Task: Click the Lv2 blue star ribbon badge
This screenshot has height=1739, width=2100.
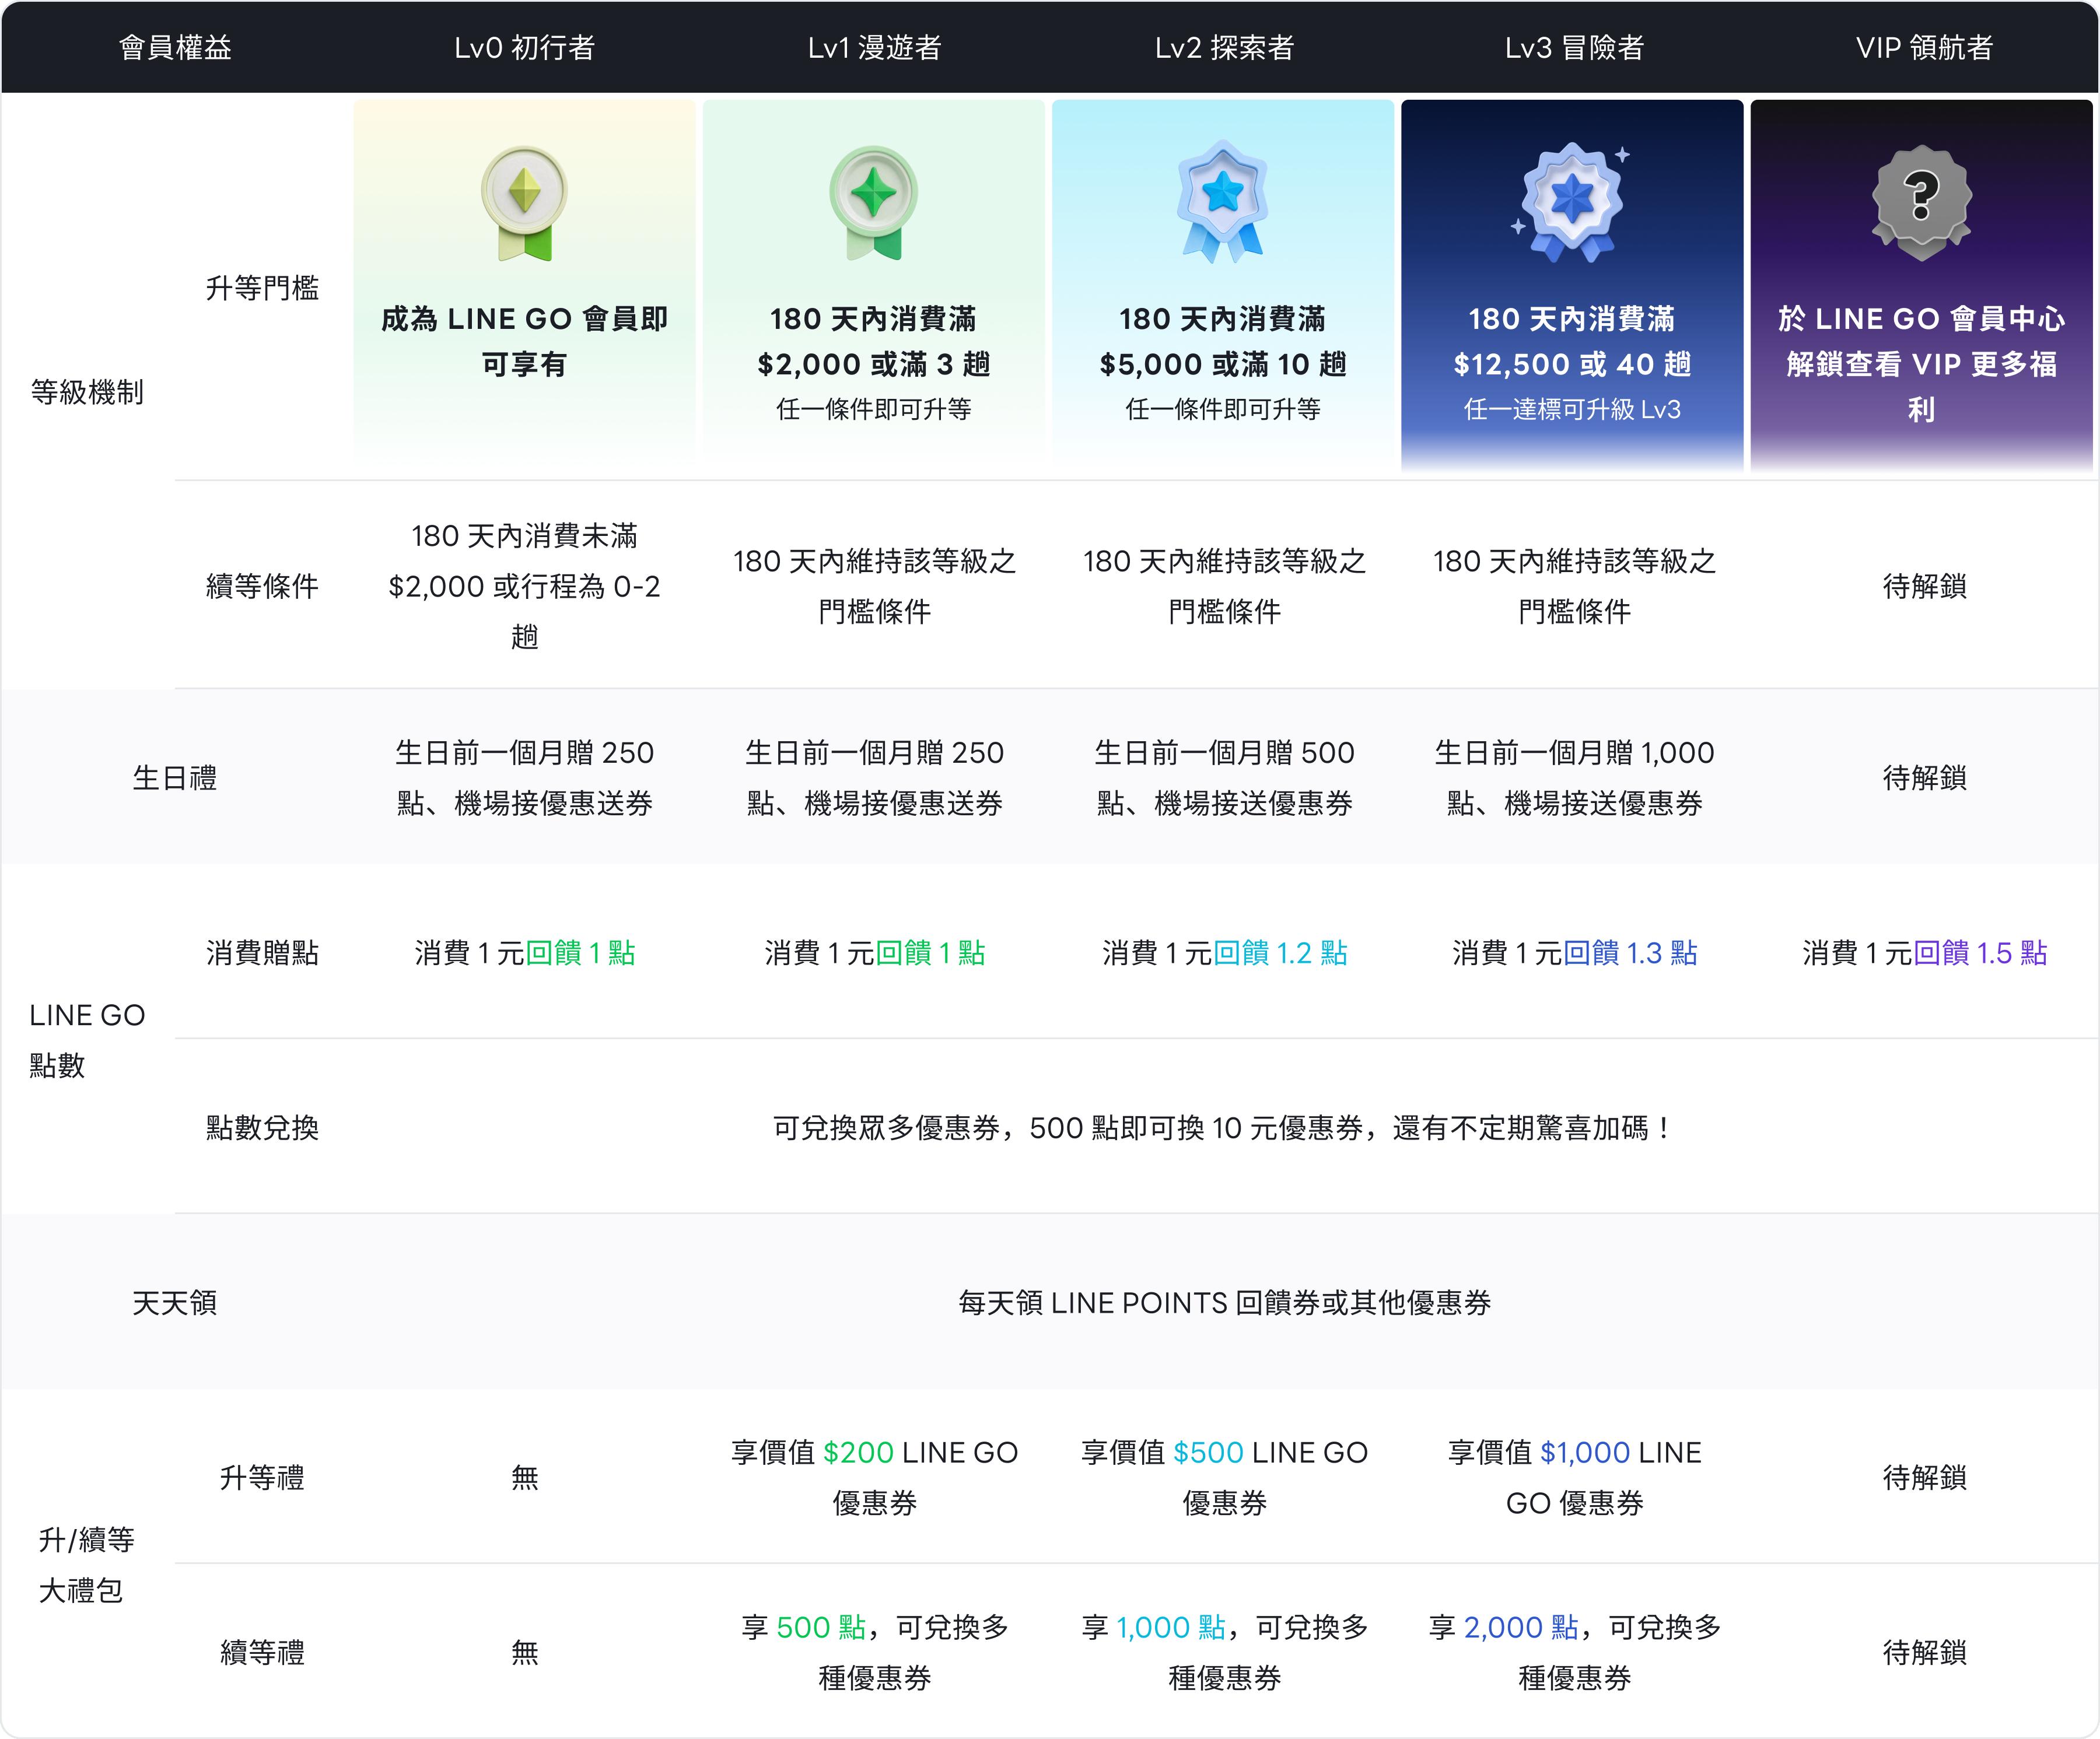Action: pyautogui.click(x=1222, y=203)
